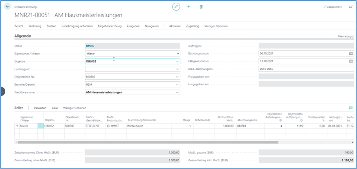The height and width of the screenshot is (169, 357).
Task: Click Kreditorenname lookup ellipsis
Action: [177, 92]
